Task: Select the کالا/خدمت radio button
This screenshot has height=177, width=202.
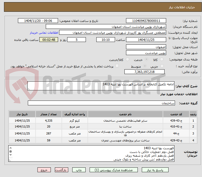Action: tap(127, 59)
